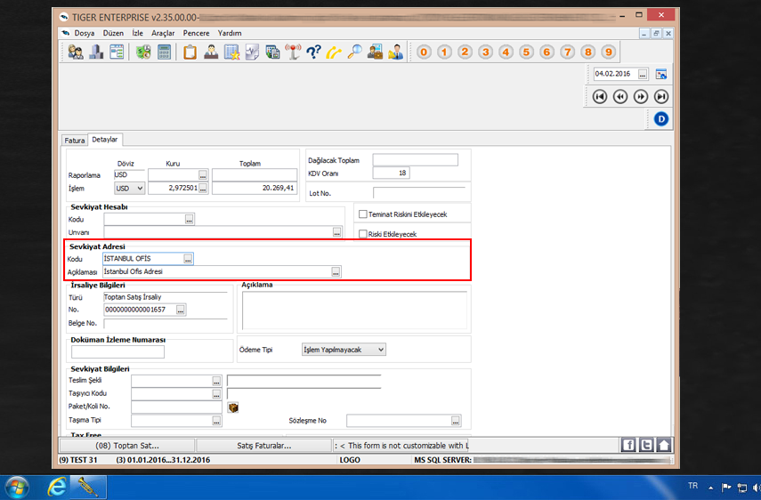Open the calculator toolbar icon
The image size is (761, 500).
[164, 52]
